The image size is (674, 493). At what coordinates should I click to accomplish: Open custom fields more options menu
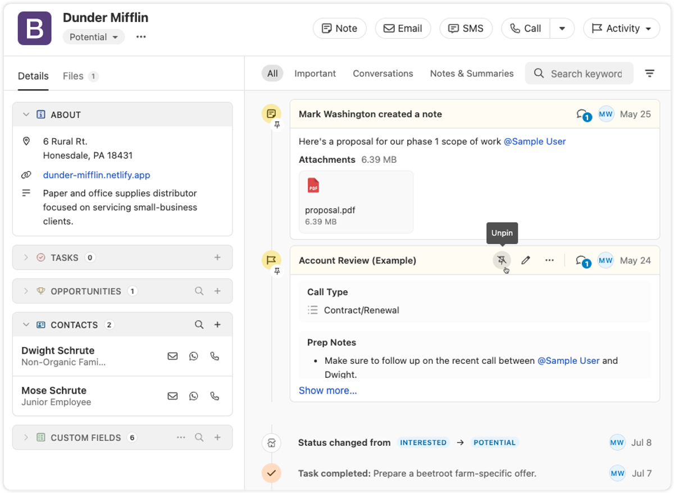[x=181, y=437]
